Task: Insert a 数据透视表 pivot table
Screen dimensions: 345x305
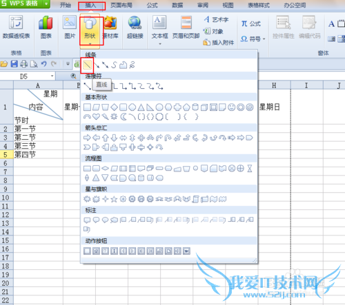Action: 16,27
